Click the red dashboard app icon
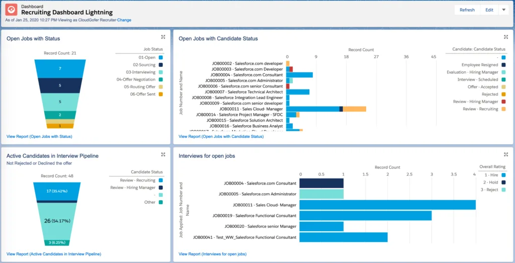 point(11,10)
